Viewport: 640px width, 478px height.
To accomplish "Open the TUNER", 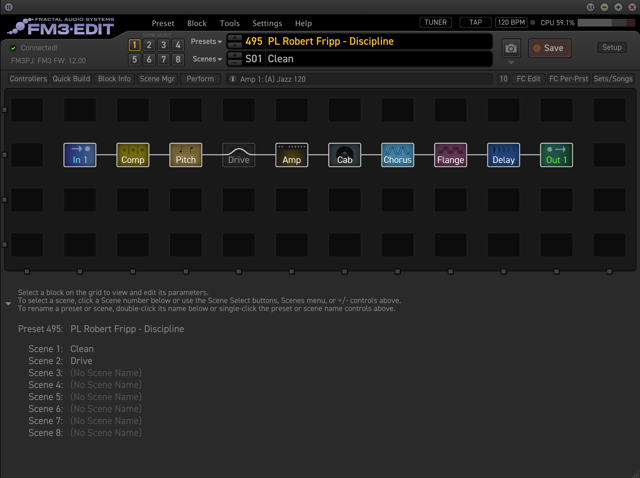I will click(x=435, y=22).
